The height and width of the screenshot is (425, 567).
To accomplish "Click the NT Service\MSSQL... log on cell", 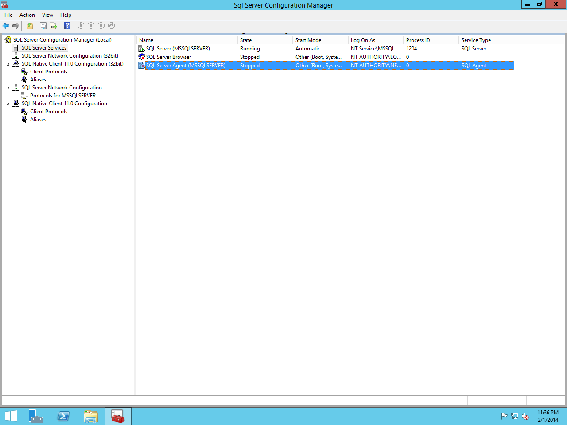I will (x=375, y=49).
